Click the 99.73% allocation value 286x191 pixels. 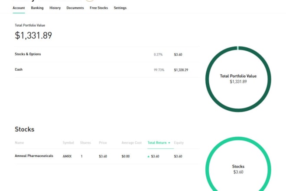pyautogui.click(x=159, y=70)
